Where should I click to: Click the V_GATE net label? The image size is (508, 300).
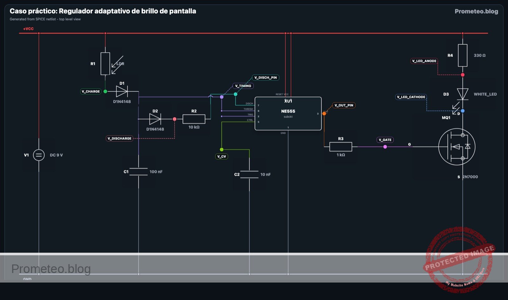(x=385, y=140)
